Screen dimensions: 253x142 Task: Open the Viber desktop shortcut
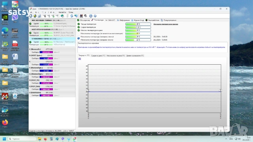15,19
